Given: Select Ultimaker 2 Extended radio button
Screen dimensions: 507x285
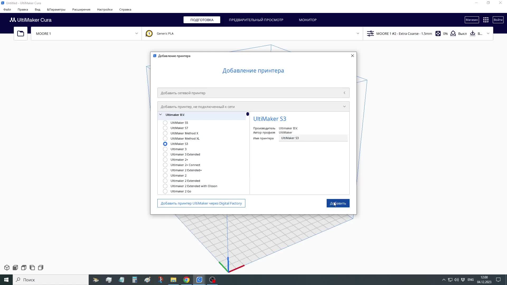Looking at the screenshot, I should point(165,181).
